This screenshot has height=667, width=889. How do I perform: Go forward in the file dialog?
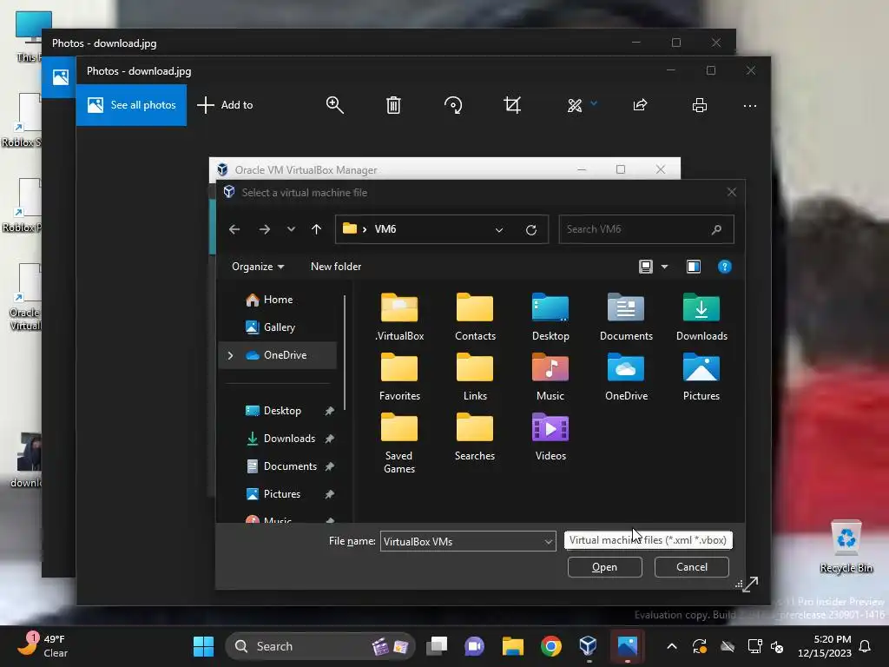(x=264, y=229)
